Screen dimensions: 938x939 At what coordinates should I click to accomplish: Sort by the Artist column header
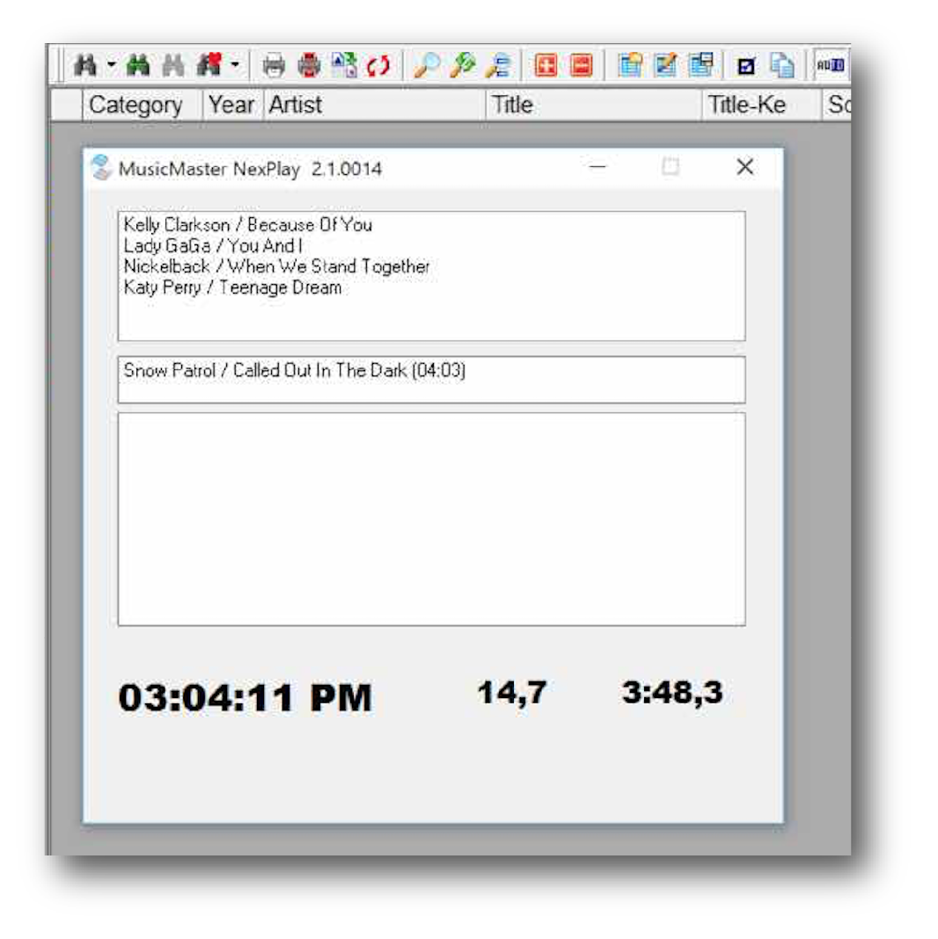296,106
